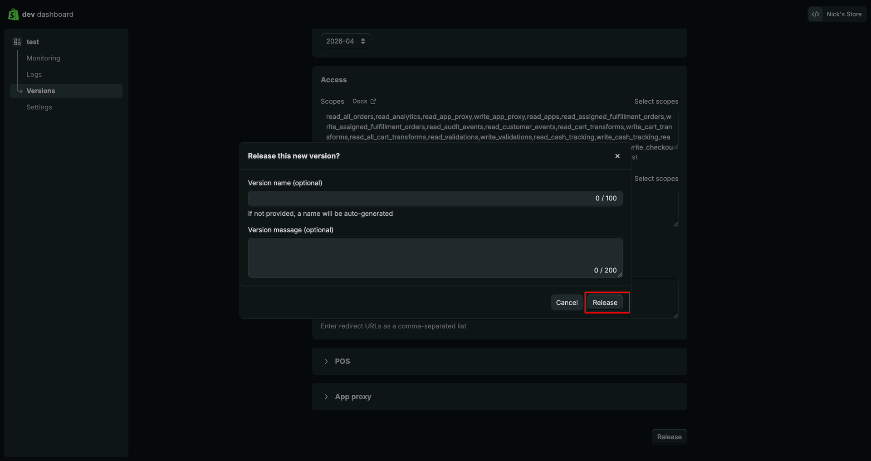The image size is (871, 461).
Task: Click 'Release this new version?' title
Action: pos(294,156)
